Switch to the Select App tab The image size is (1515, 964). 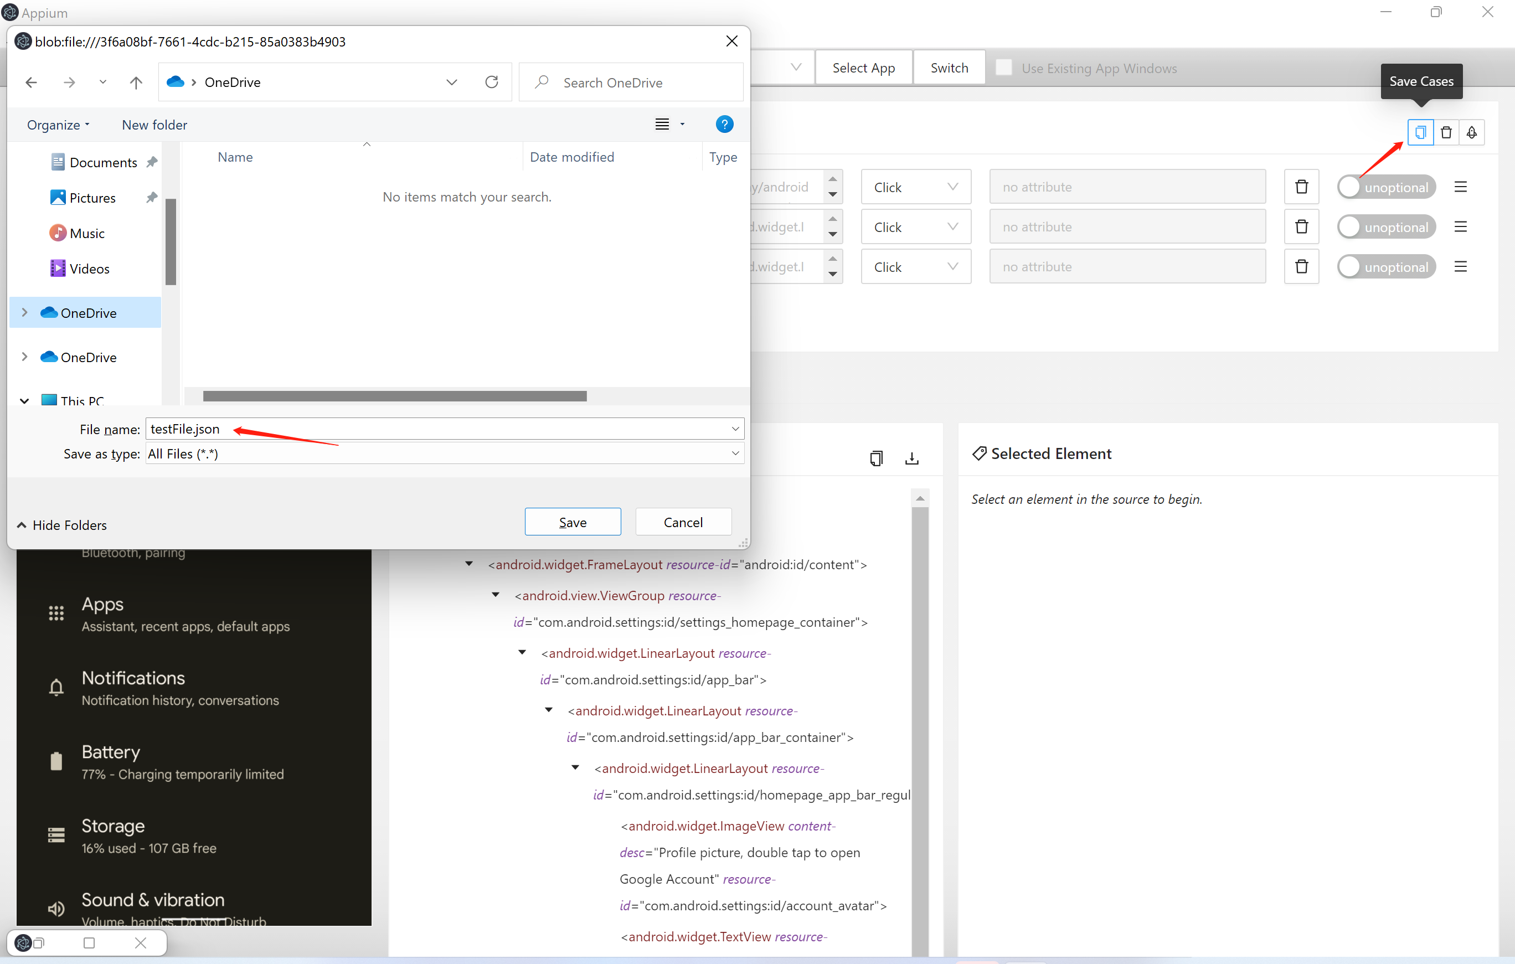pos(863,68)
